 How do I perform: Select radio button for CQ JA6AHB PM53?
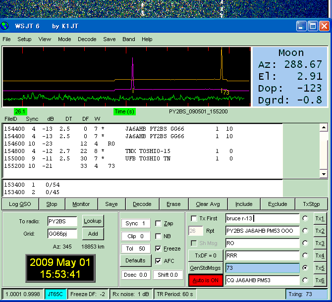pos(306,280)
